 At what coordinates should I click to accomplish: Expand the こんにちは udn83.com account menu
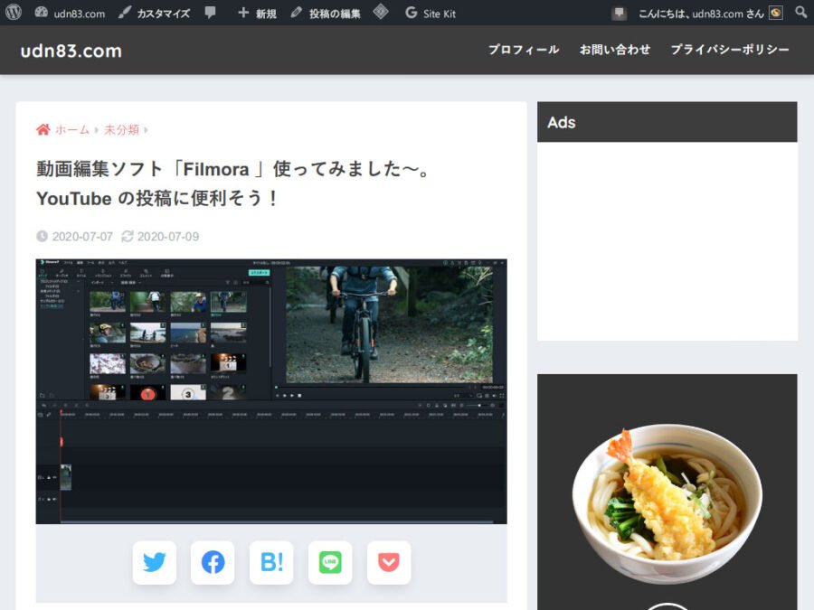[x=710, y=14]
